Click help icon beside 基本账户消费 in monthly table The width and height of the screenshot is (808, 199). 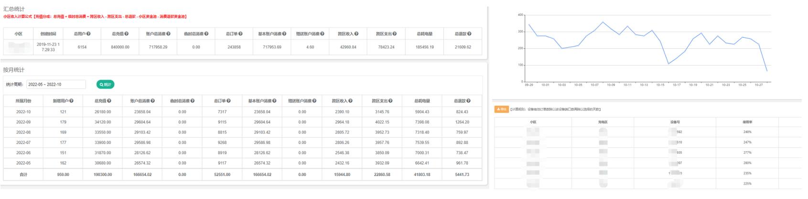click(x=274, y=101)
